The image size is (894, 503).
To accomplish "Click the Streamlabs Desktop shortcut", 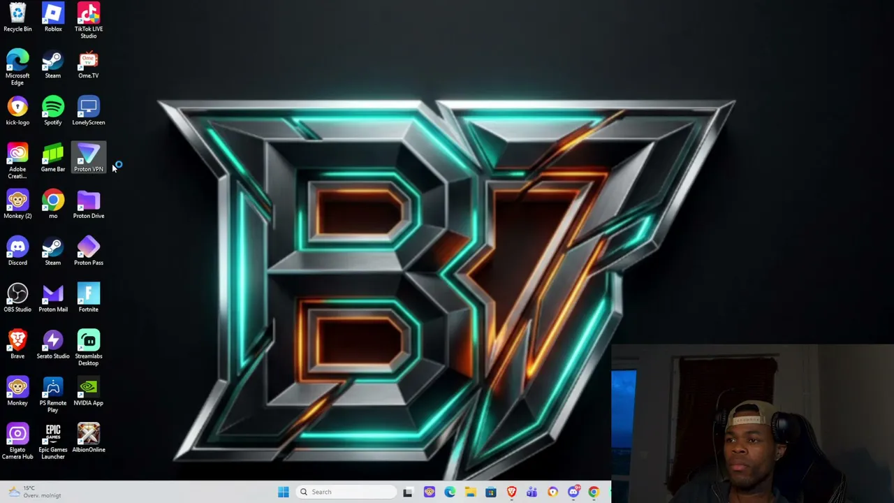I will (89, 349).
